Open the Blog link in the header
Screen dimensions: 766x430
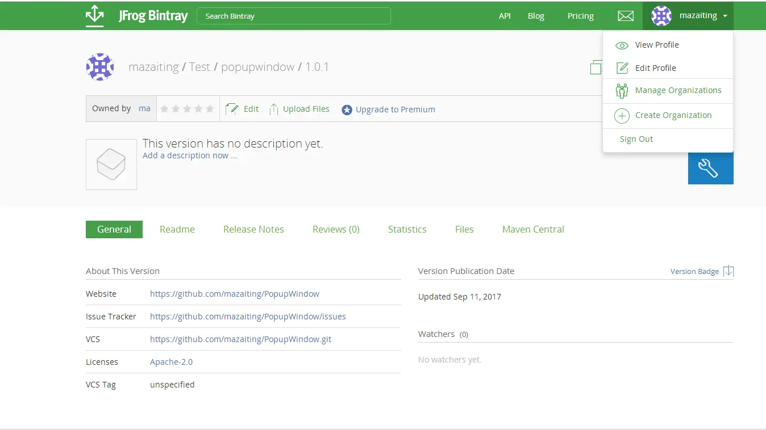click(x=536, y=16)
